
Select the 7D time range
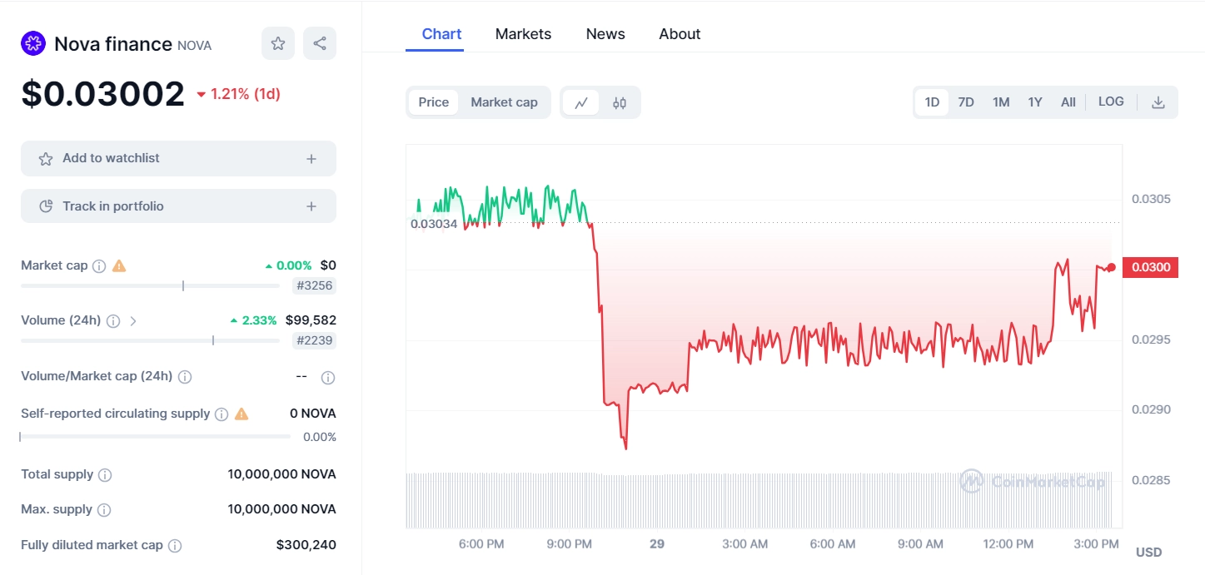click(x=966, y=102)
